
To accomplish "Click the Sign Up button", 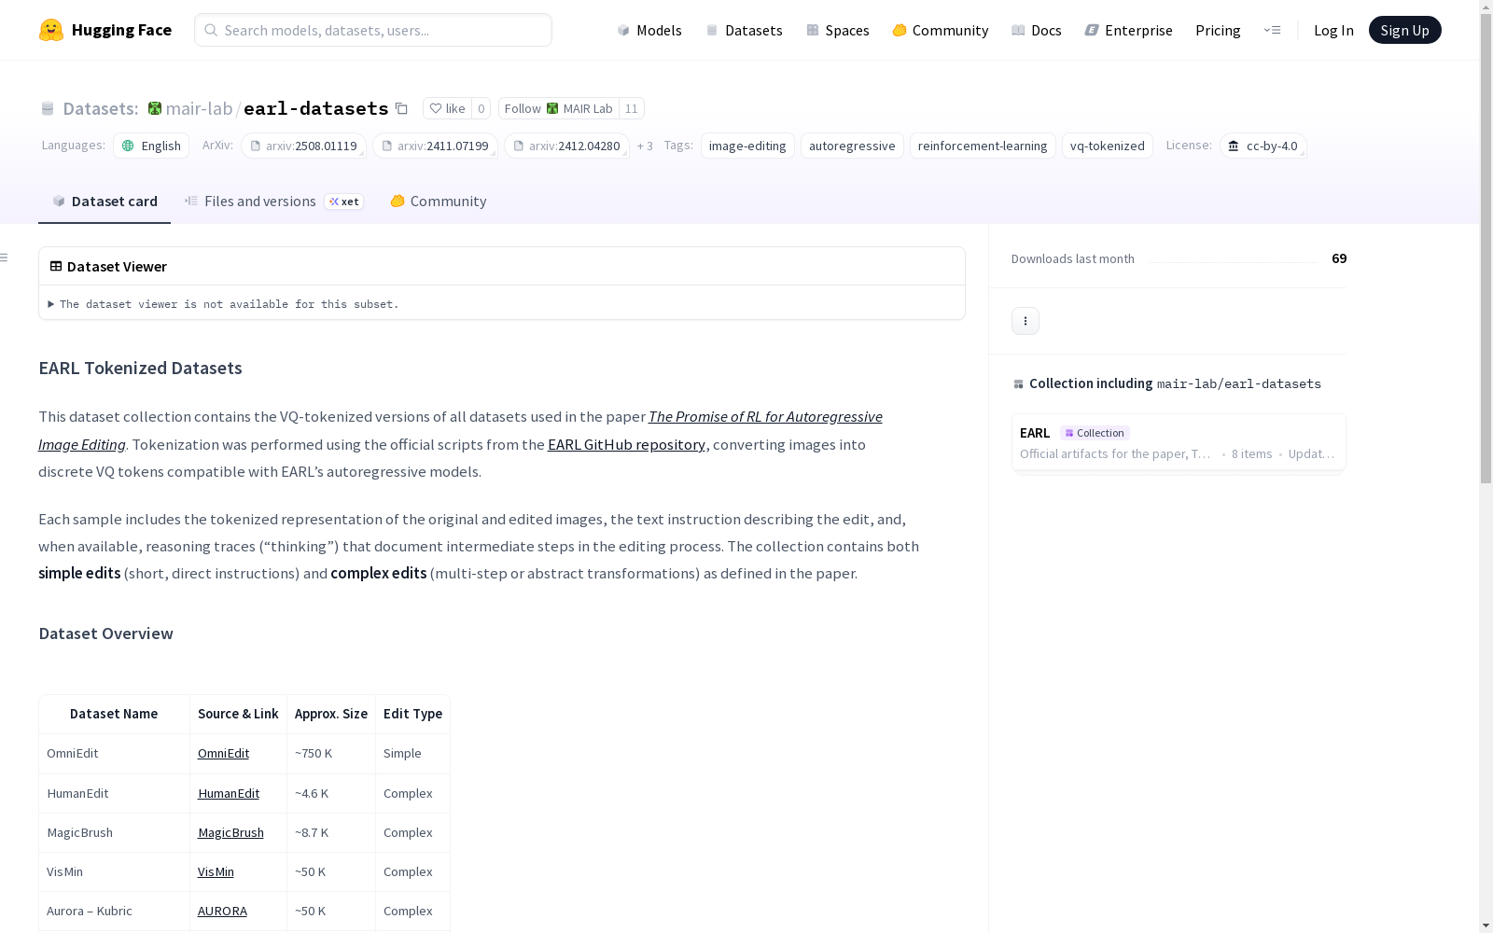I will [1404, 30].
